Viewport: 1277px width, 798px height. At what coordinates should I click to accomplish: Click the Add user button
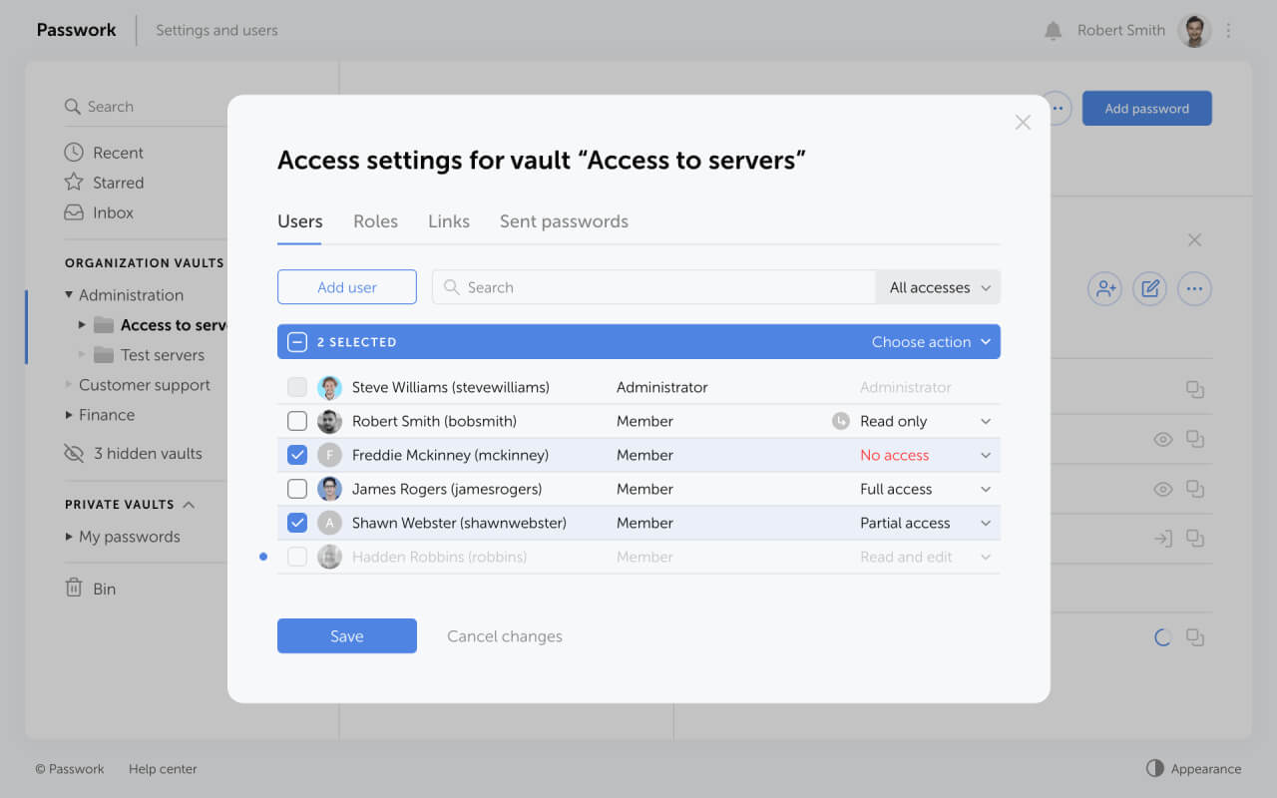(347, 287)
